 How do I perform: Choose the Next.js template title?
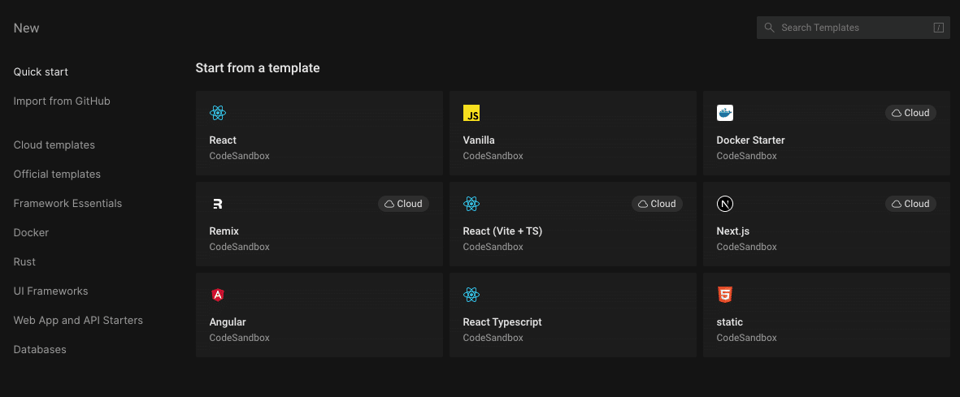coord(733,232)
